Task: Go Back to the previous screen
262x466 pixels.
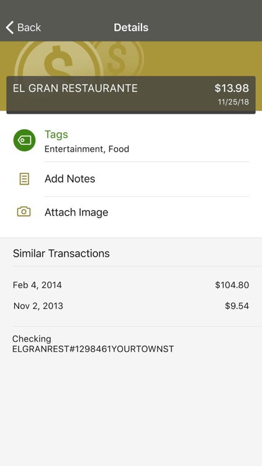Action: pos(23,27)
